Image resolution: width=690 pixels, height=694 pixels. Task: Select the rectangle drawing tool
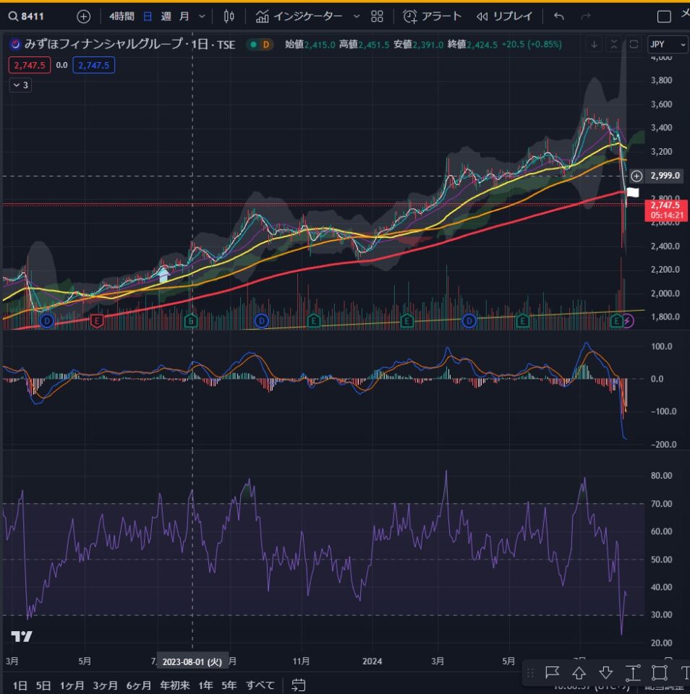(660, 673)
